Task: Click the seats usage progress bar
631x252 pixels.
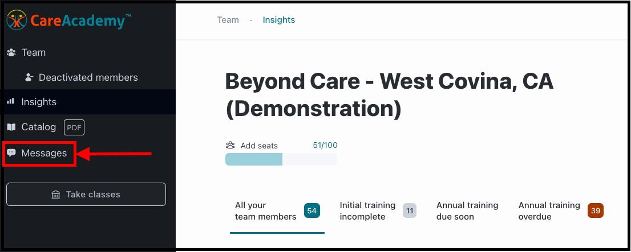Action: point(281,159)
